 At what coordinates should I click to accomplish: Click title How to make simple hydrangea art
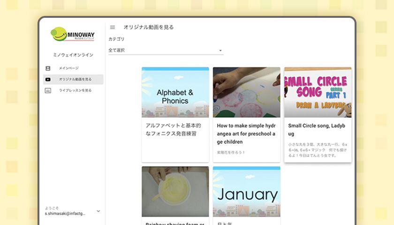246,134
